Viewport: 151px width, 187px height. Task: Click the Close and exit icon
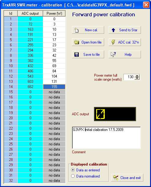coord(116,178)
